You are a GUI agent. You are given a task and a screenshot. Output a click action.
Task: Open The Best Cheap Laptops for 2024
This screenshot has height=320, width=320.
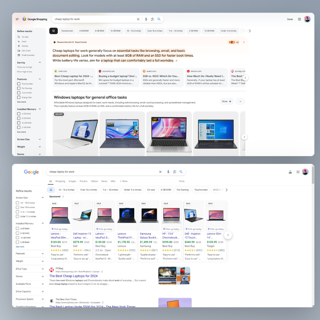point(73,276)
